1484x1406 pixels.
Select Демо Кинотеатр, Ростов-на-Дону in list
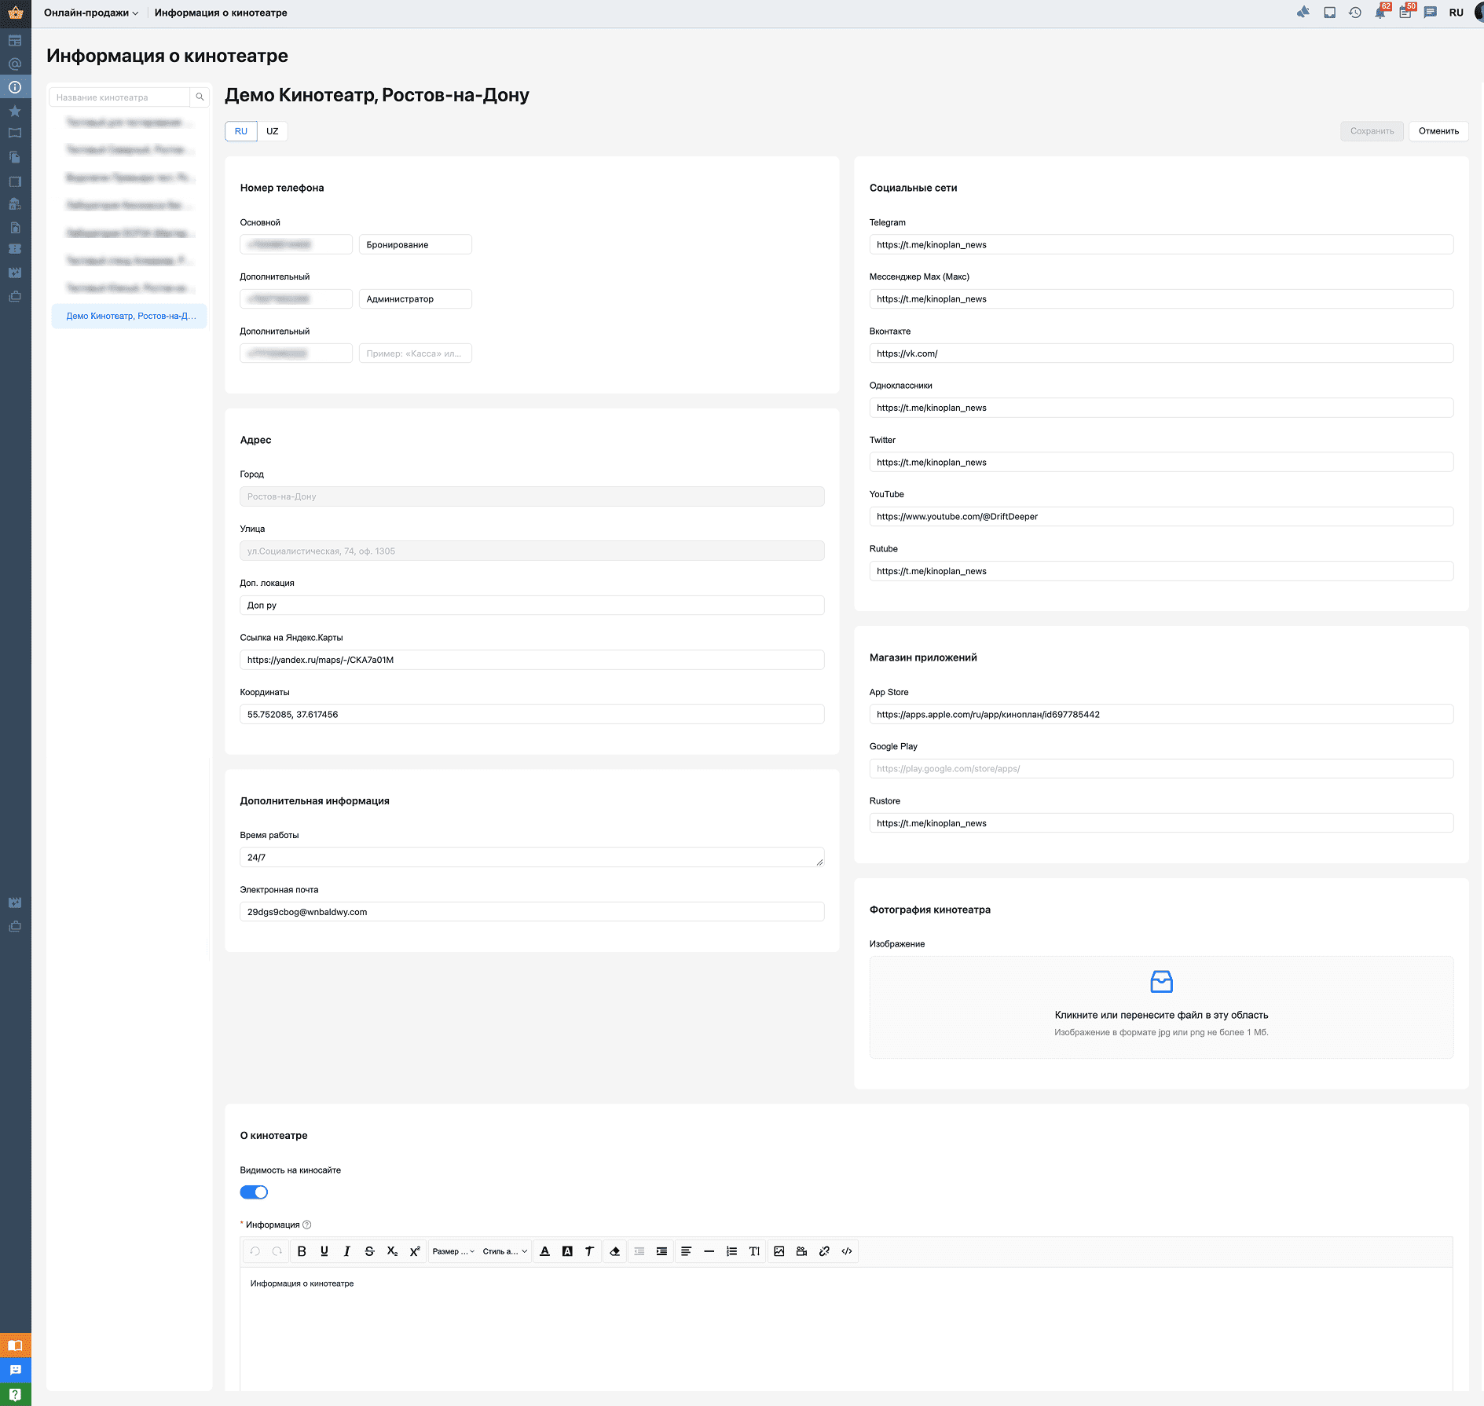[130, 316]
